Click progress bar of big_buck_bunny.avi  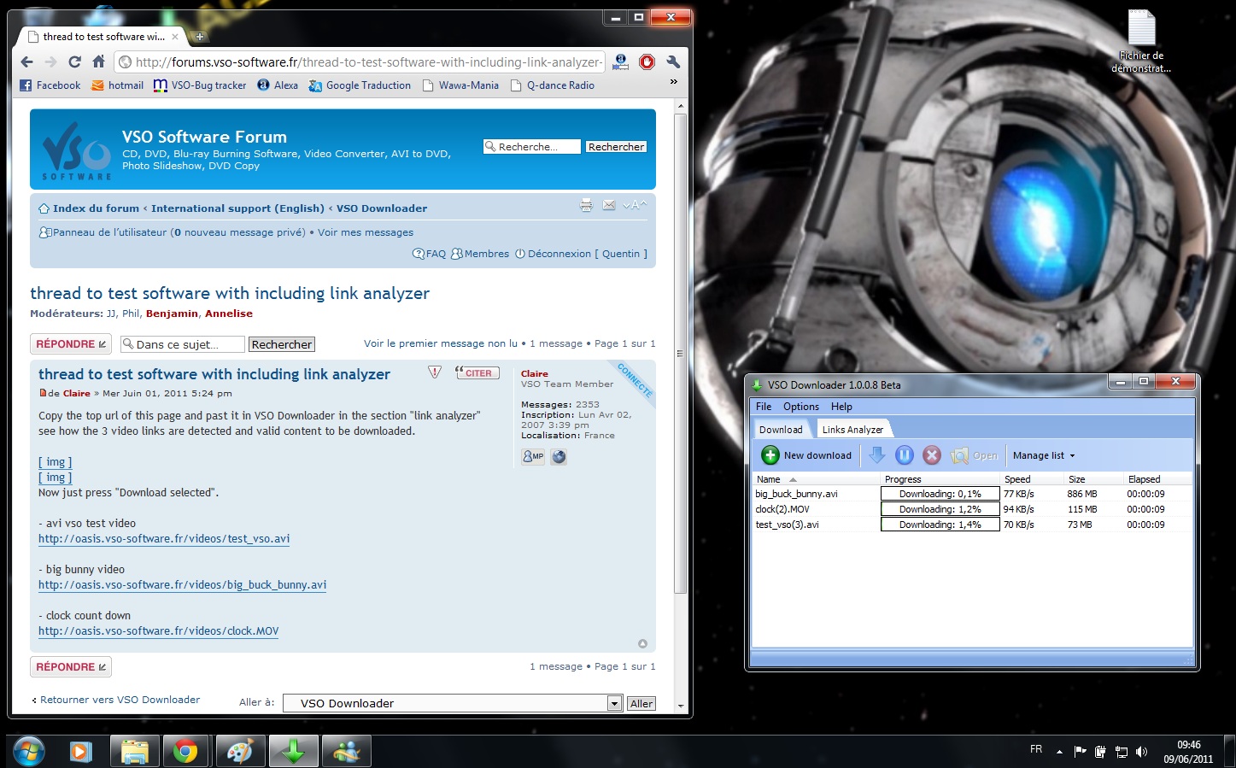[x=940, y=494]
